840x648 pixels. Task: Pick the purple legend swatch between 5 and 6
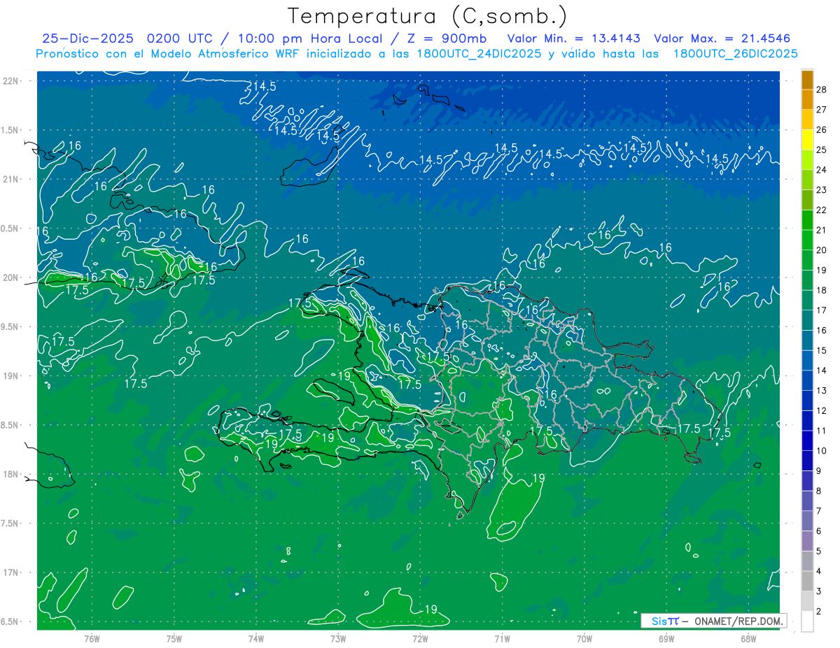coord(807,541)
